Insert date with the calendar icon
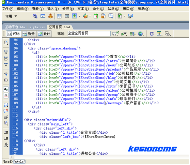 [96, 16]
